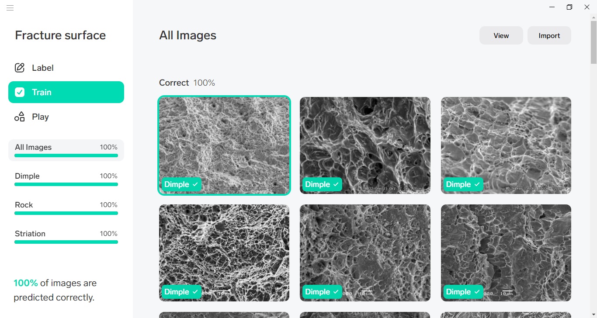
Task: Filter by Rock category
Action: (66, 208)
